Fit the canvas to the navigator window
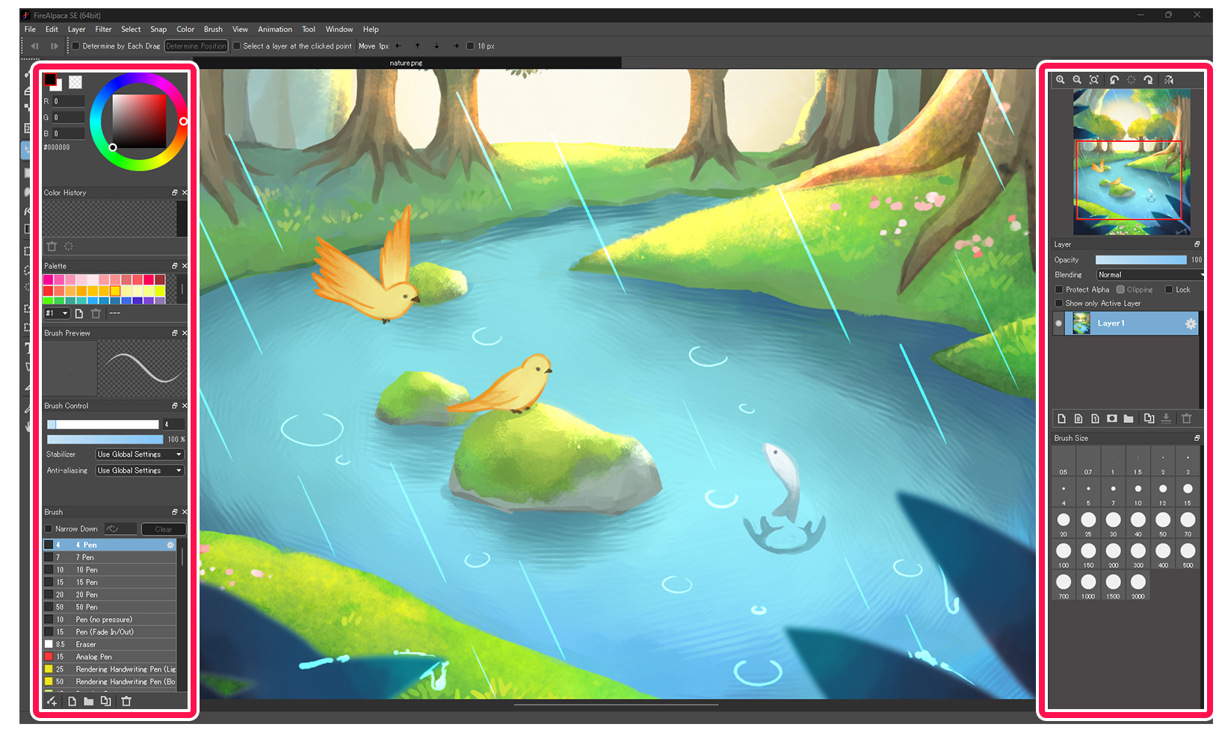The image size is (1222, 733). click(1094, 80)
